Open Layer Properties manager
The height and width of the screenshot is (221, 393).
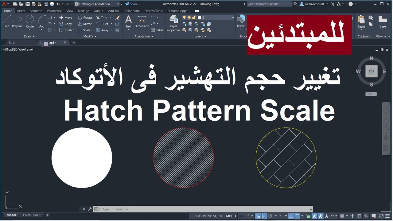tap(173, 23)
